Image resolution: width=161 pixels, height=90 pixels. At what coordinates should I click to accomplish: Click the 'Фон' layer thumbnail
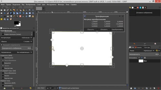click(x=141, y=61)
